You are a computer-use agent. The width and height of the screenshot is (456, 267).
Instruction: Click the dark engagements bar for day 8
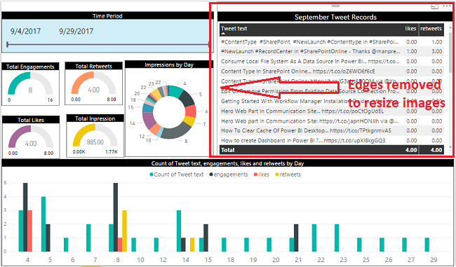pyautogui.click(x=116, y=217)
